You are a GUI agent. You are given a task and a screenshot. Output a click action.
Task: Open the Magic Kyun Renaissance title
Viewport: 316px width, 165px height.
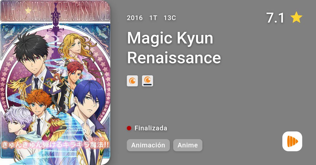point(174,48)
